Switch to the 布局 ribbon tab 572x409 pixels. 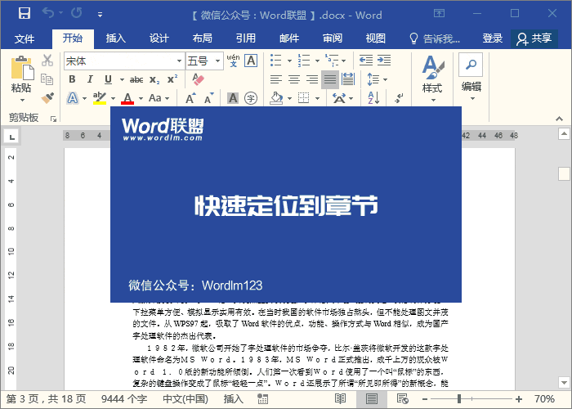point(203,38)
